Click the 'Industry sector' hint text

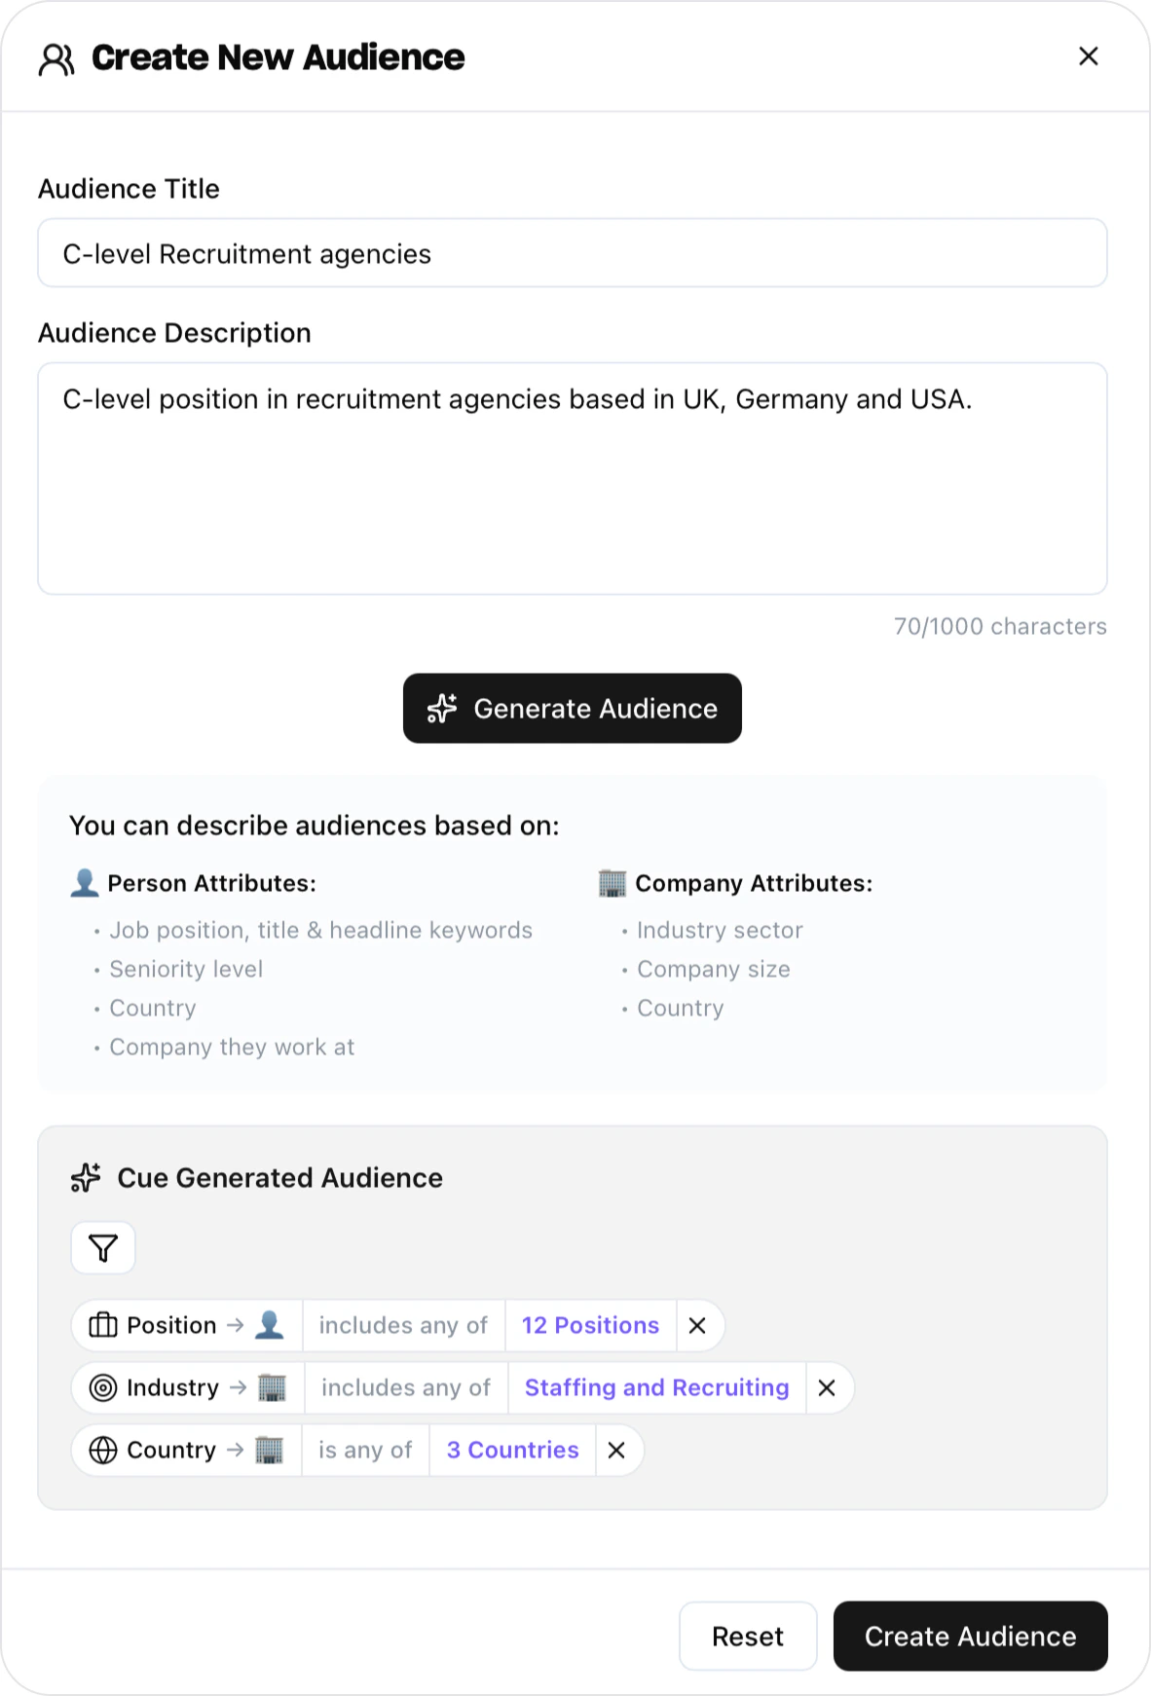click(x=720, y=930)
